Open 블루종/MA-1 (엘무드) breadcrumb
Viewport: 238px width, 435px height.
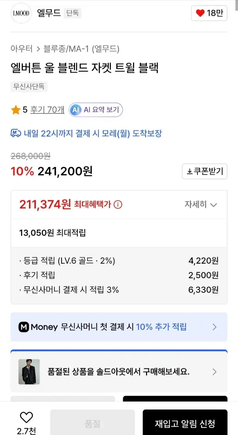pos(82,49)
